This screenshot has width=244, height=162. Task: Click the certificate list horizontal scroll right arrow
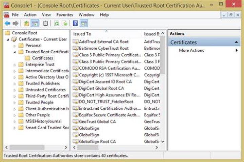tap(157, 147)
